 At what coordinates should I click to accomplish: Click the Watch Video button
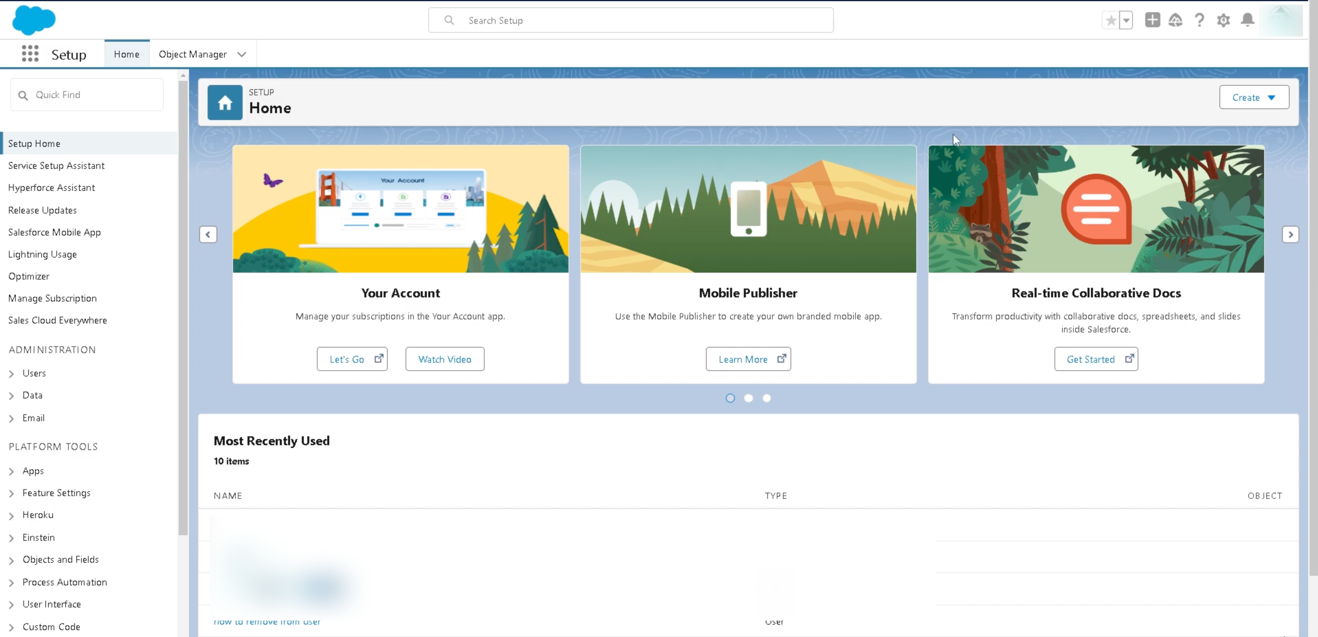click(x=445, y=359)
